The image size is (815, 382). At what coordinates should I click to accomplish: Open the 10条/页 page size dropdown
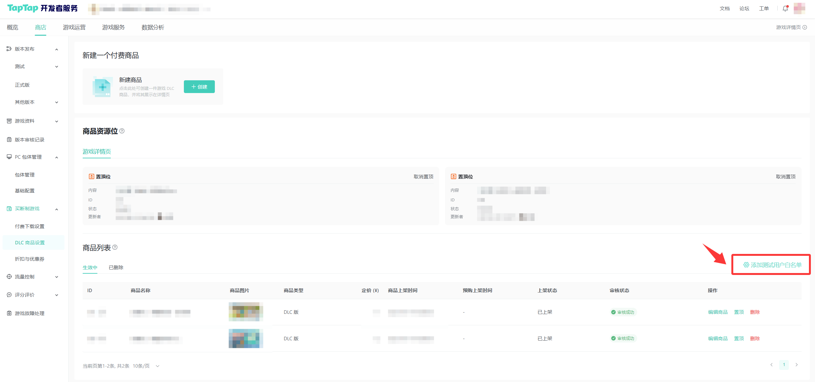click(x=146, y=366)
